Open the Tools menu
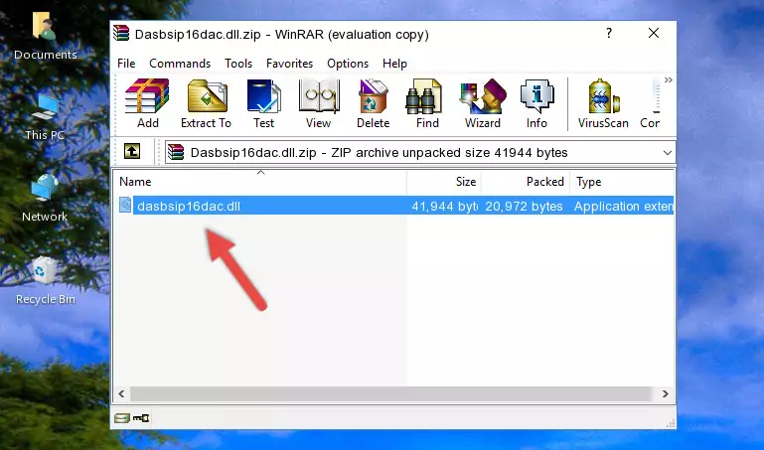This screenshot has width=764, height=450. 238,64
